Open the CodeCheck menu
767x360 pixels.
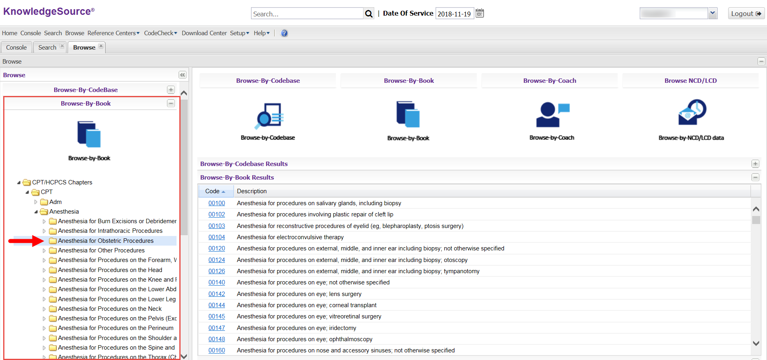point(160,33)
